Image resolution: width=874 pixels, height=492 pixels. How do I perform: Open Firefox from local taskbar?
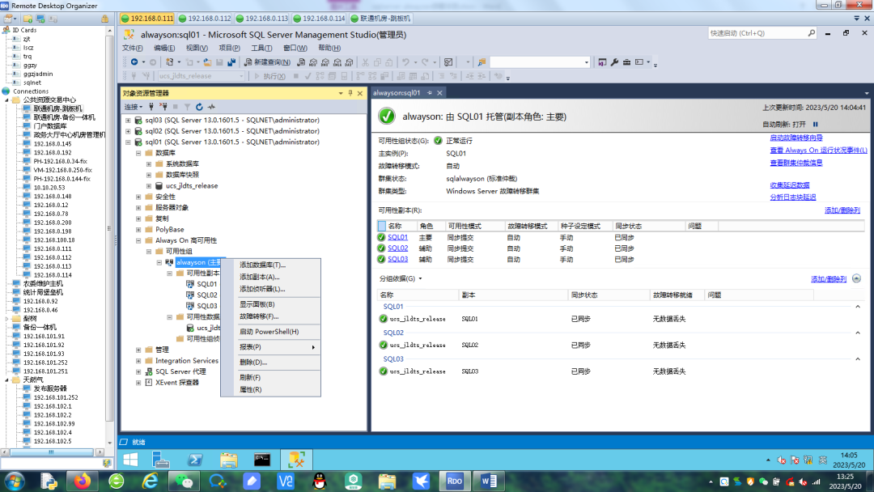point(83,481)
